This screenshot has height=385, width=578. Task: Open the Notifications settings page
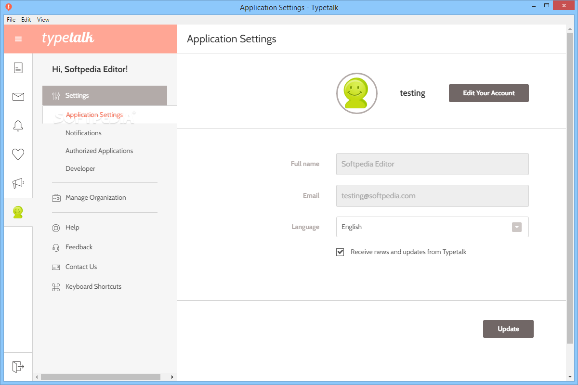[x=83, y=133]
